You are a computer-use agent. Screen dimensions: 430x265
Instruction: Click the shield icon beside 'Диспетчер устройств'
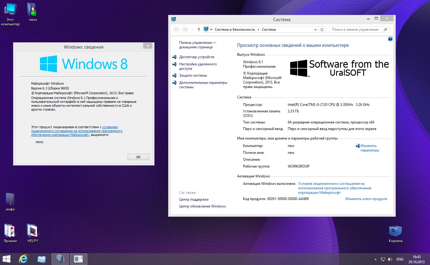175,57
